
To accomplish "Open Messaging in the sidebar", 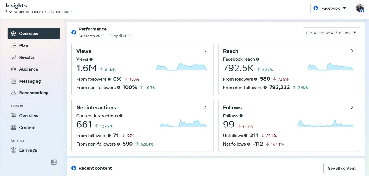I will tap(34, 81).
